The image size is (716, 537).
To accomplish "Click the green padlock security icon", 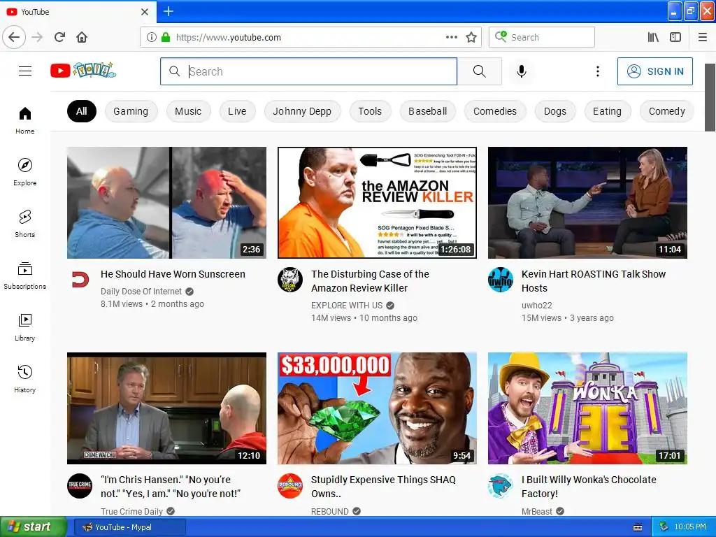I will 166,37.
